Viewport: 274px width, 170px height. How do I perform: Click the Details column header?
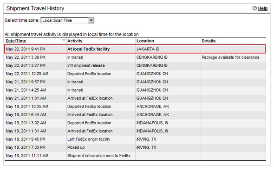209,41
